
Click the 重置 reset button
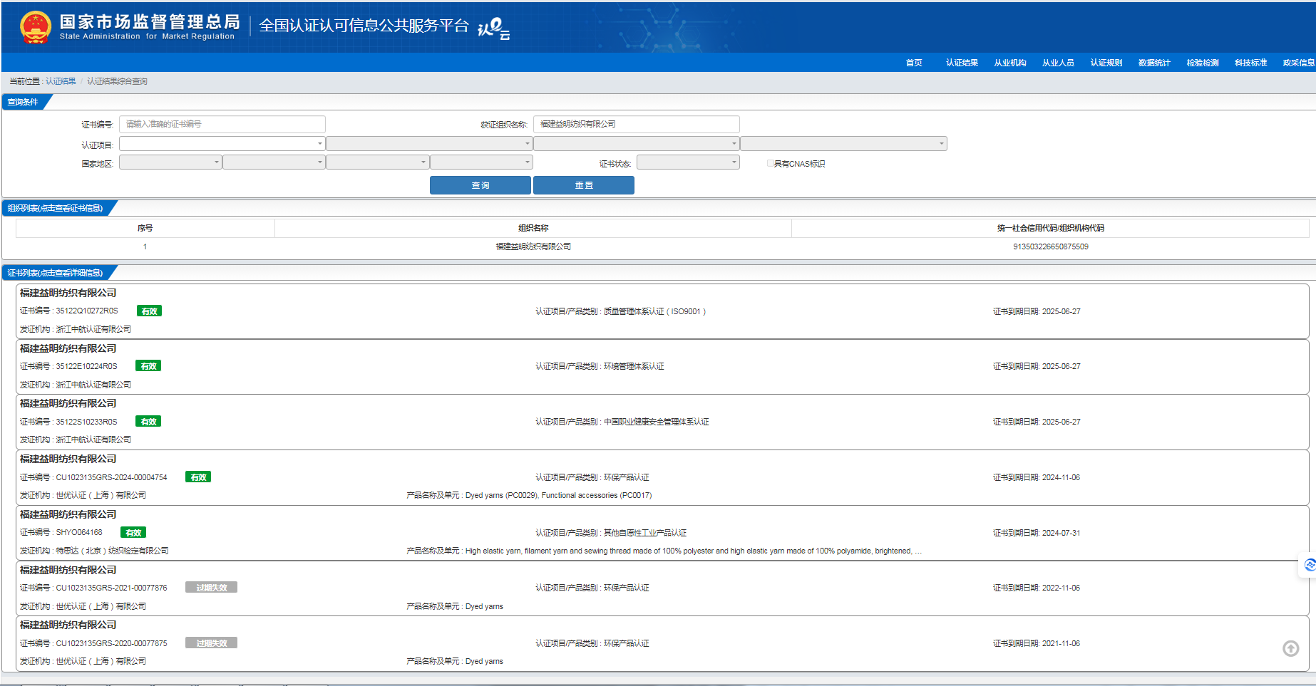click(584, 185)
